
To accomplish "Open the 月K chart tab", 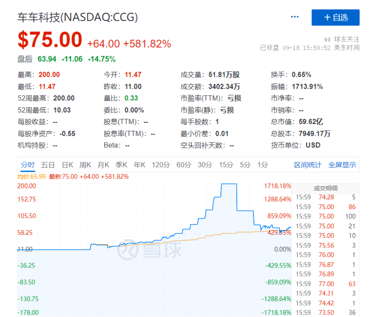I will 103,165.
